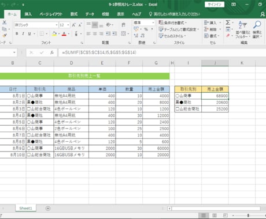Apply the yellow fill color
266x219 pixels.
pyautogui.click(x=54, y=34)
